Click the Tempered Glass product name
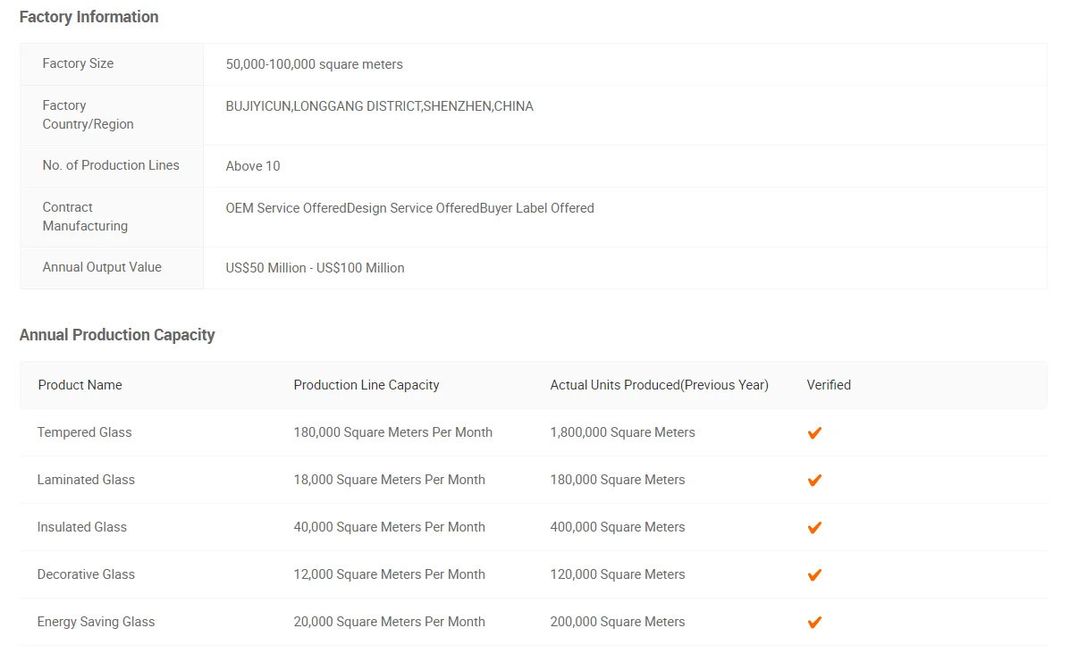 (x=85, y=431)
